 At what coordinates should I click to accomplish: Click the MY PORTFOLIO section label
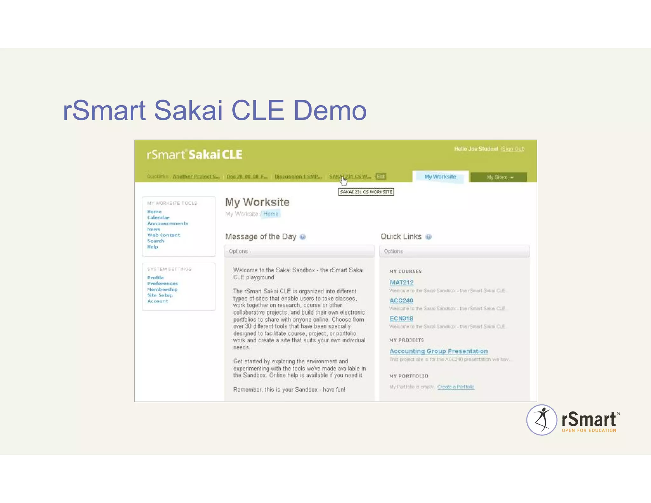[x=409, y=376]
